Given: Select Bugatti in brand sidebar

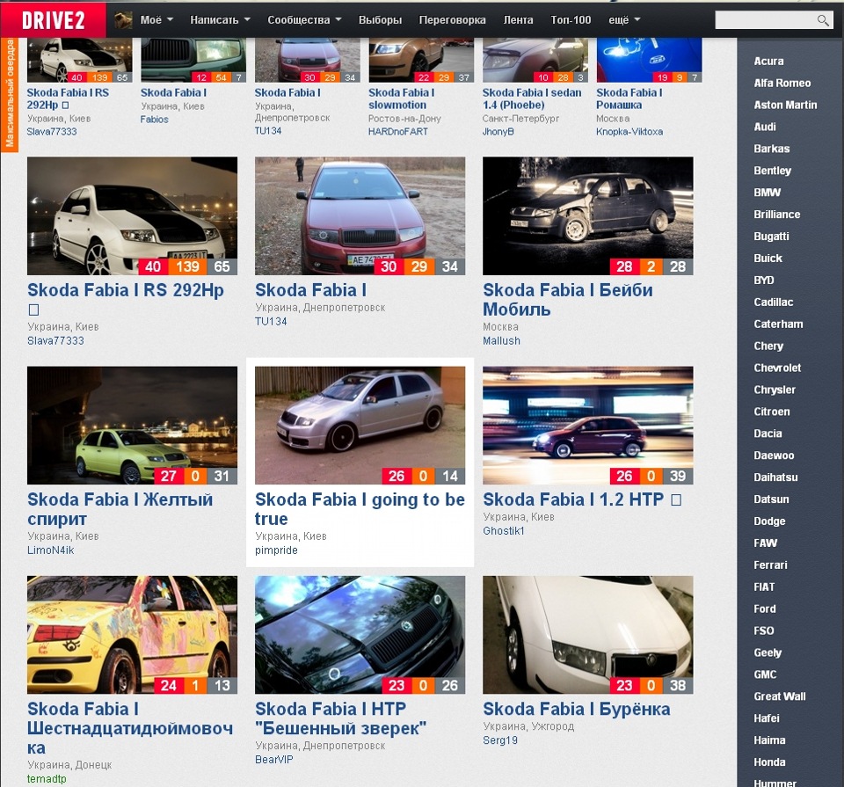Looking at the screenshot, I should coord(771,237).
